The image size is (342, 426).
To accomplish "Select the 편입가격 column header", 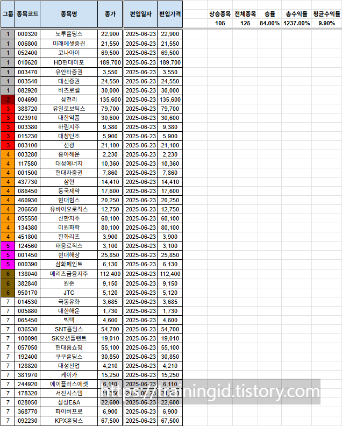I will point(170,14).
